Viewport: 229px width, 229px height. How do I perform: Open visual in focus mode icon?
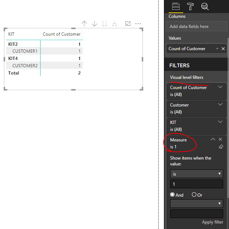tap(128, 24)
